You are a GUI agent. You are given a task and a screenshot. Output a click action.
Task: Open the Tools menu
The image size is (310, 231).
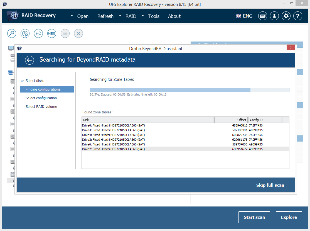[x=154, y=16]
